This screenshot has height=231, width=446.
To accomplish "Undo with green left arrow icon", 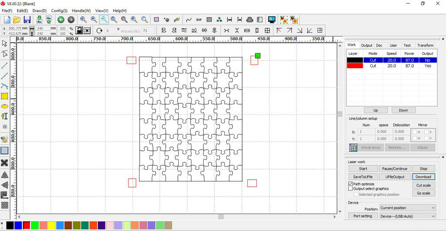I will [61, 20].
